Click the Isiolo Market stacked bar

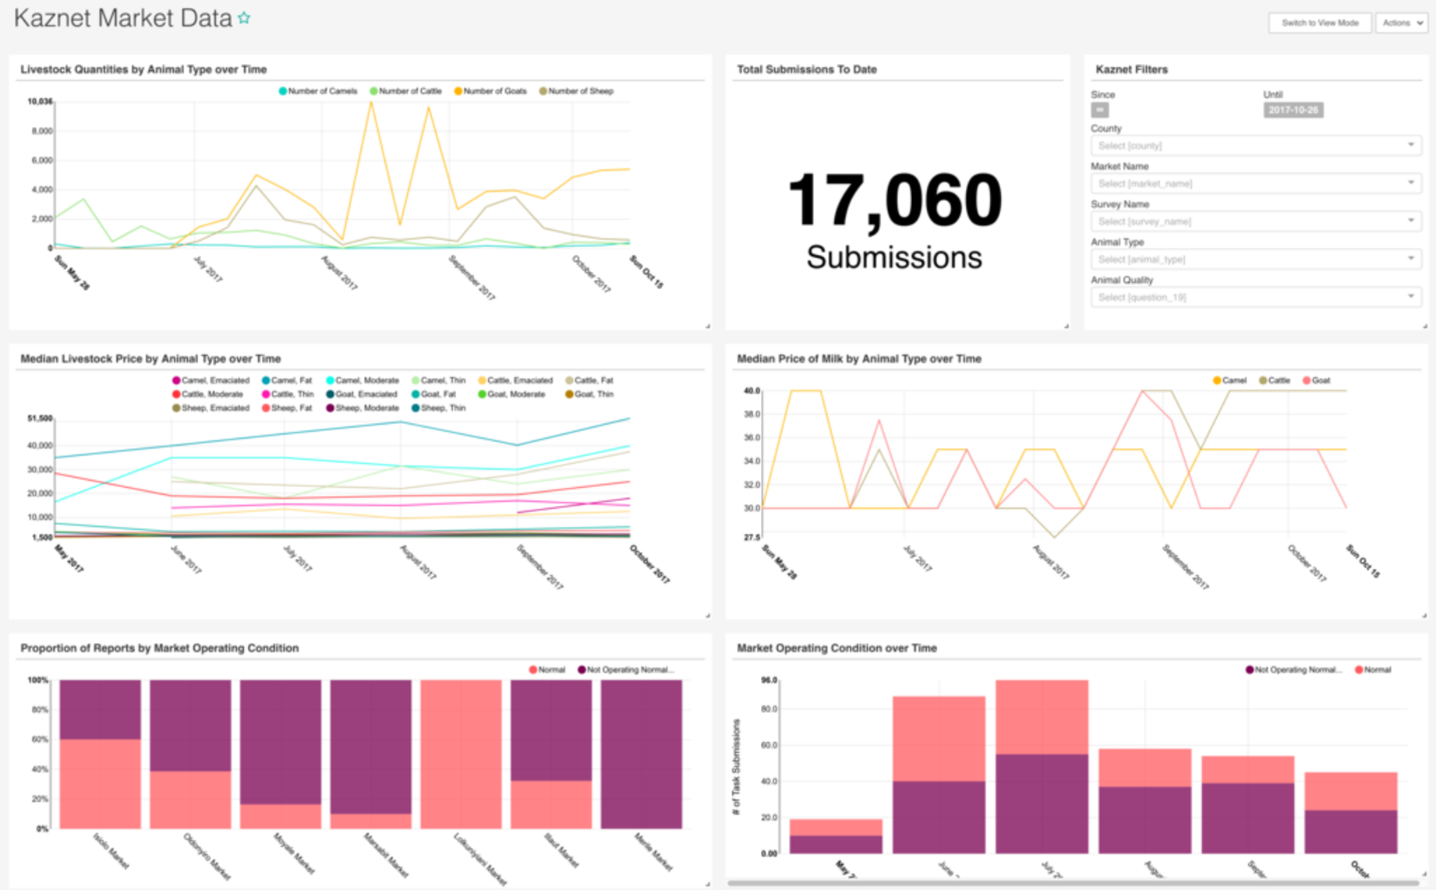click(x=101, y=754)
